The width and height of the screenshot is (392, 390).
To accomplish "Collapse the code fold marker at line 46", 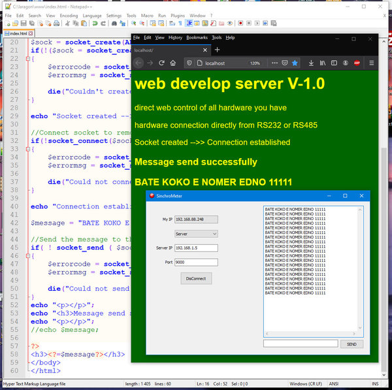I will (x=27, y=255).
